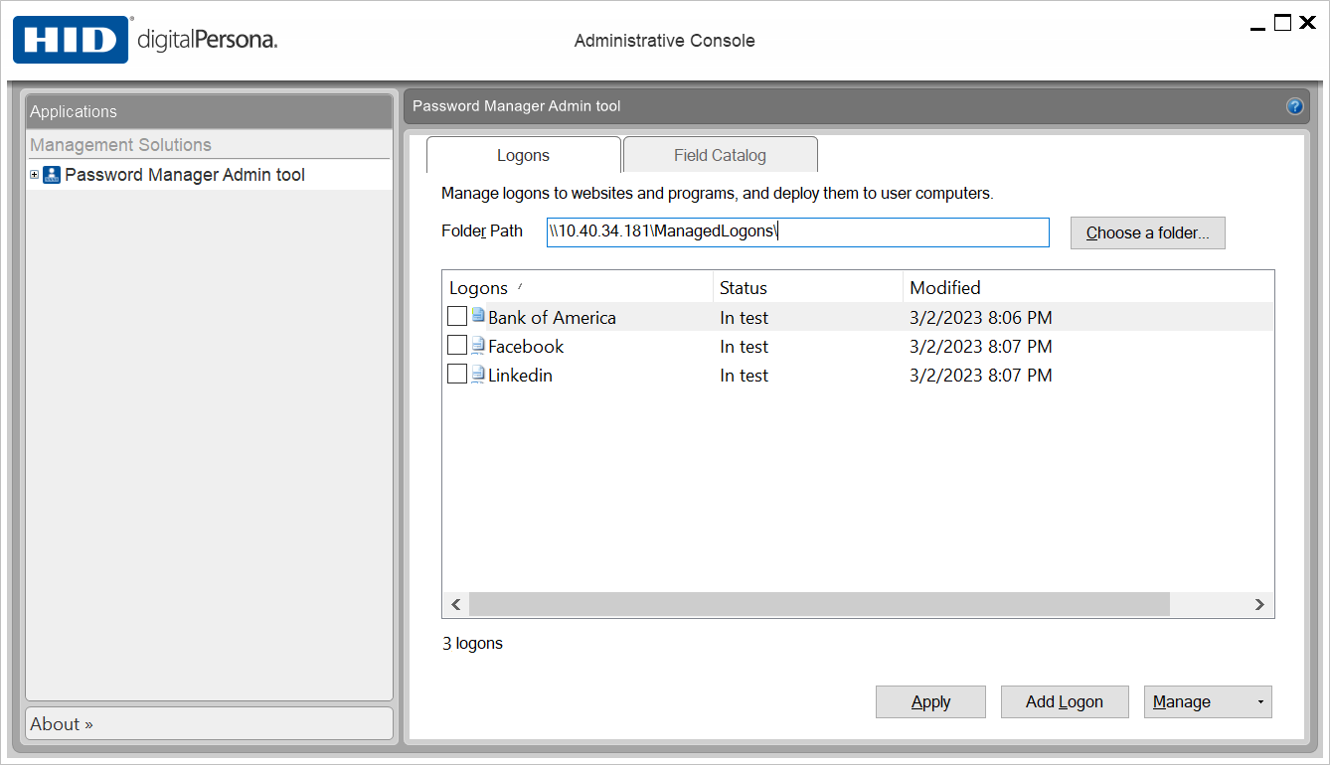Screen dimensions: 1330x765
Task: Click the HID logo in the header
Action: tap(71, 40)
